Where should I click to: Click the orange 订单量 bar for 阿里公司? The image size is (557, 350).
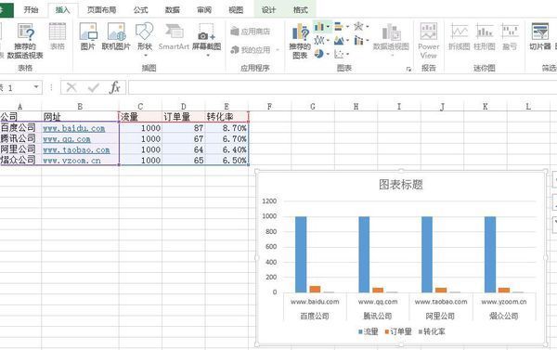click(x=441, y=291)
